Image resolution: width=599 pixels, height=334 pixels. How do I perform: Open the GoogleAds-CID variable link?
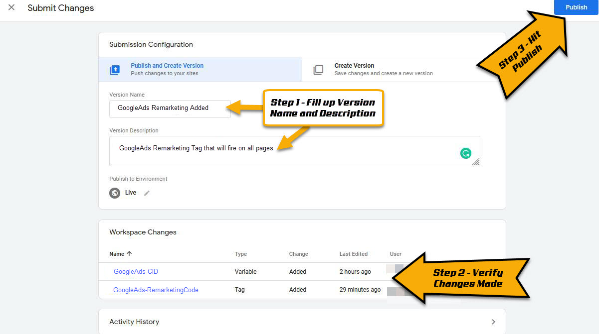pyautogui.click(x=136, y=272)
